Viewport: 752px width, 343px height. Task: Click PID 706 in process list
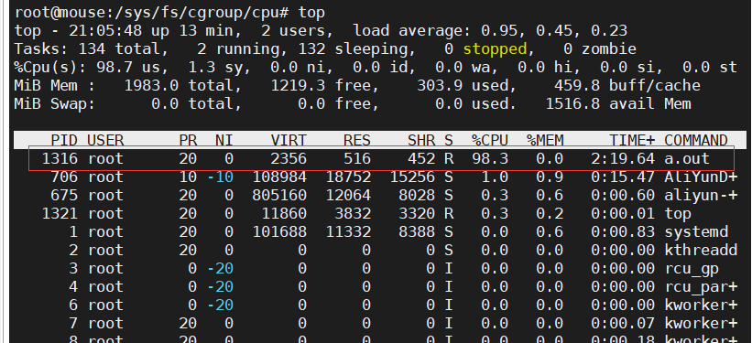click(64, 177)
